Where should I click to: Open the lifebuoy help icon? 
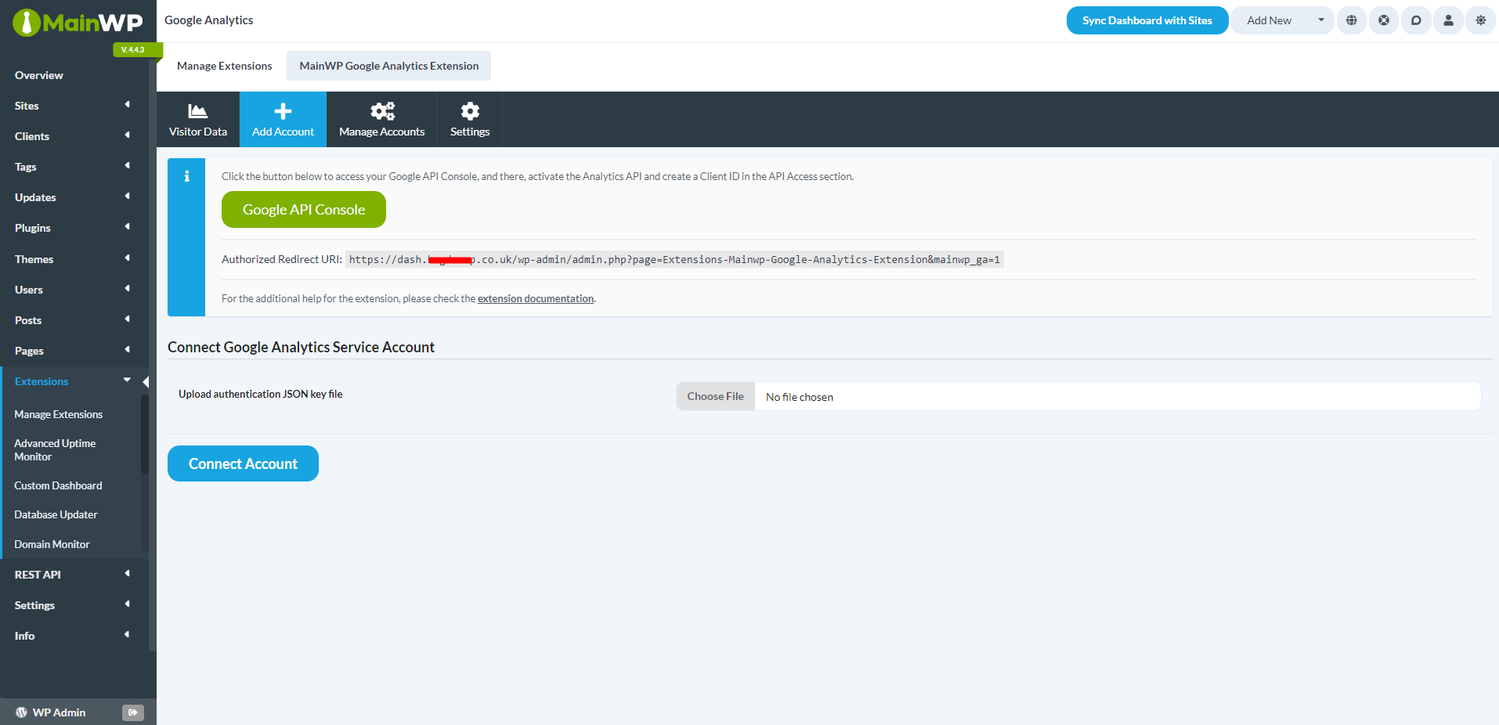coord(1384,20)
